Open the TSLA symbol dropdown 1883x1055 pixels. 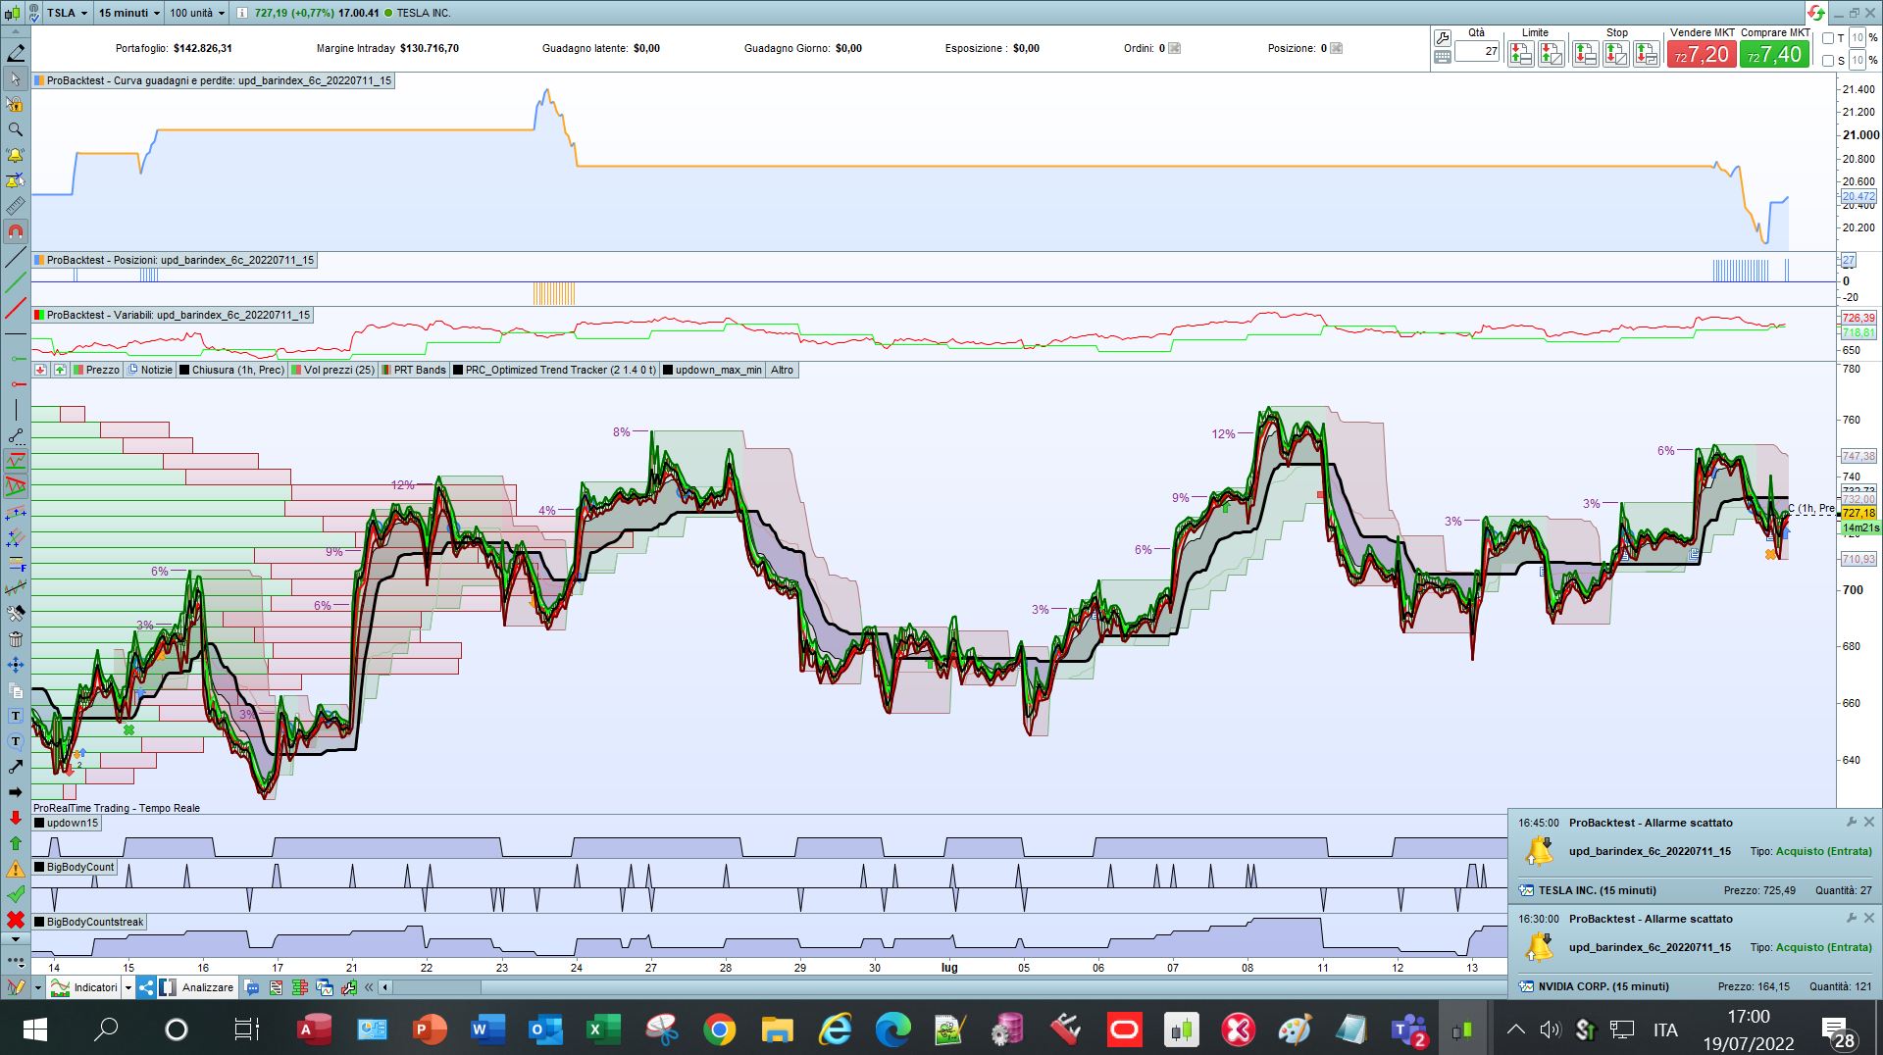click(x=68, y=13)
